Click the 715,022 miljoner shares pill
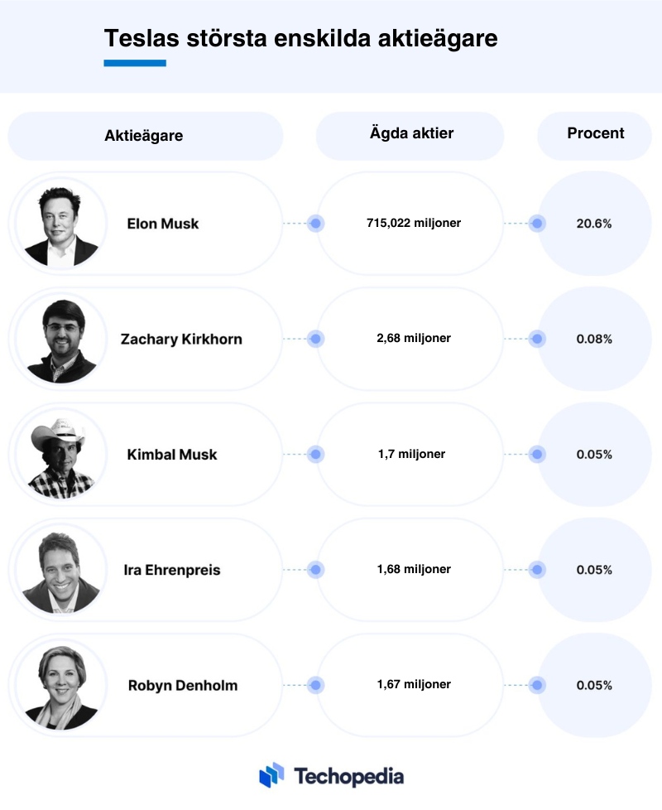 [410, 224]
